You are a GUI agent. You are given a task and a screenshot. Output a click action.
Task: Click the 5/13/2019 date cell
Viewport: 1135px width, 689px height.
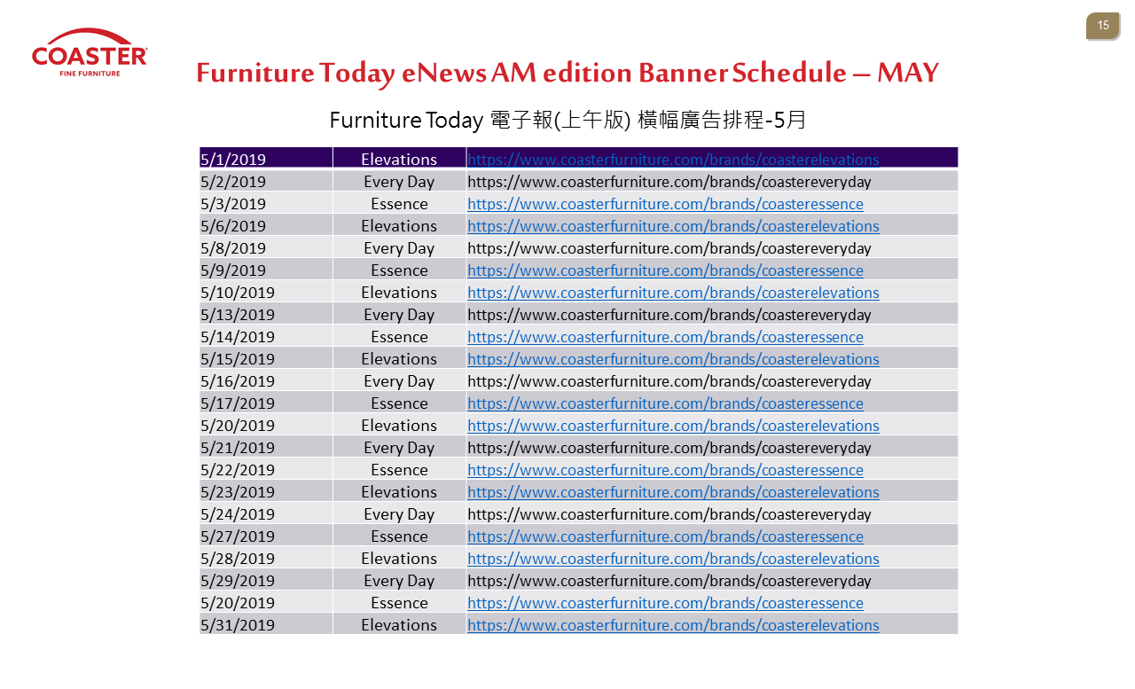click(x=266, y=314)
